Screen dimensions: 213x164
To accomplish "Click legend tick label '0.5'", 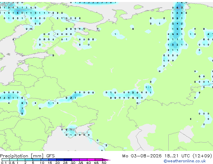I will [x=11, y=163].
